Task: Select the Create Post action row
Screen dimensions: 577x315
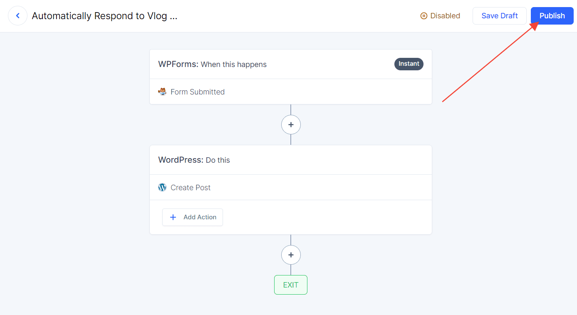Action: click(291, 187)
